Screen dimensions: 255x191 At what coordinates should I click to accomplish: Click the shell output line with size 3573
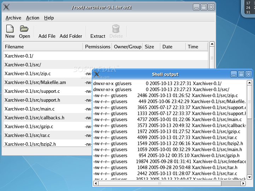[170, 125]
